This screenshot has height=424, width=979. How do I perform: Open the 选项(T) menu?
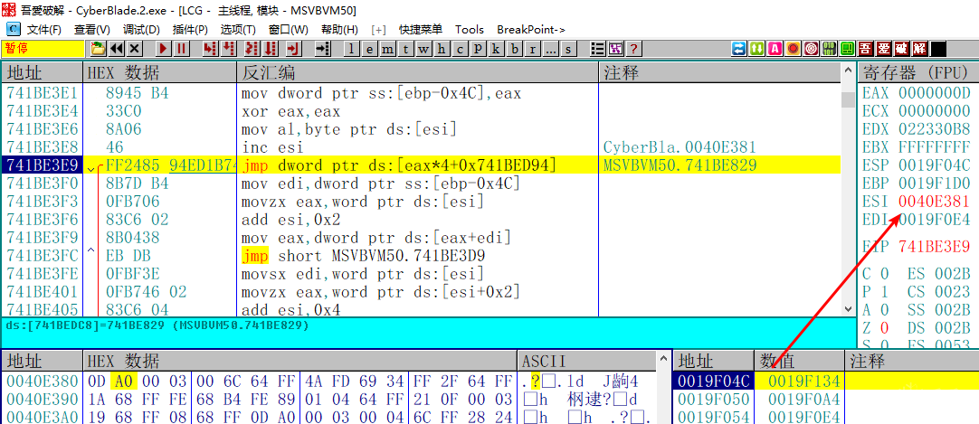pyautogui.click(x=238, y=29)
